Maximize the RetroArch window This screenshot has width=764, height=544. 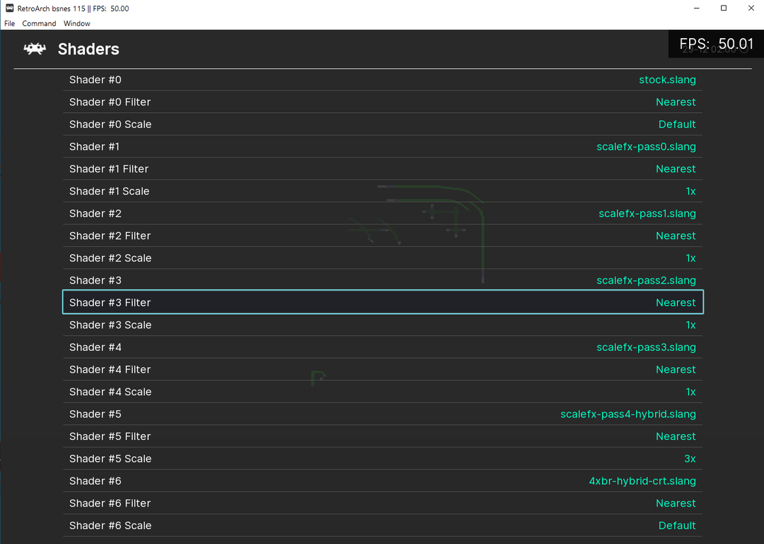coord(724,8)
